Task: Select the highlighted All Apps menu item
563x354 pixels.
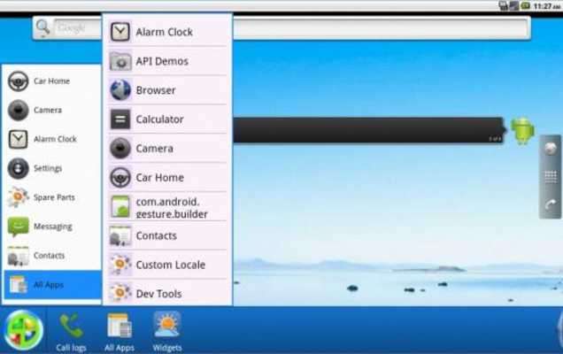Action: pyautogui.click(x=52, y=285)
